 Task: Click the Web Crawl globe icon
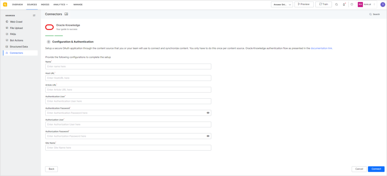[x=7, y=21]
